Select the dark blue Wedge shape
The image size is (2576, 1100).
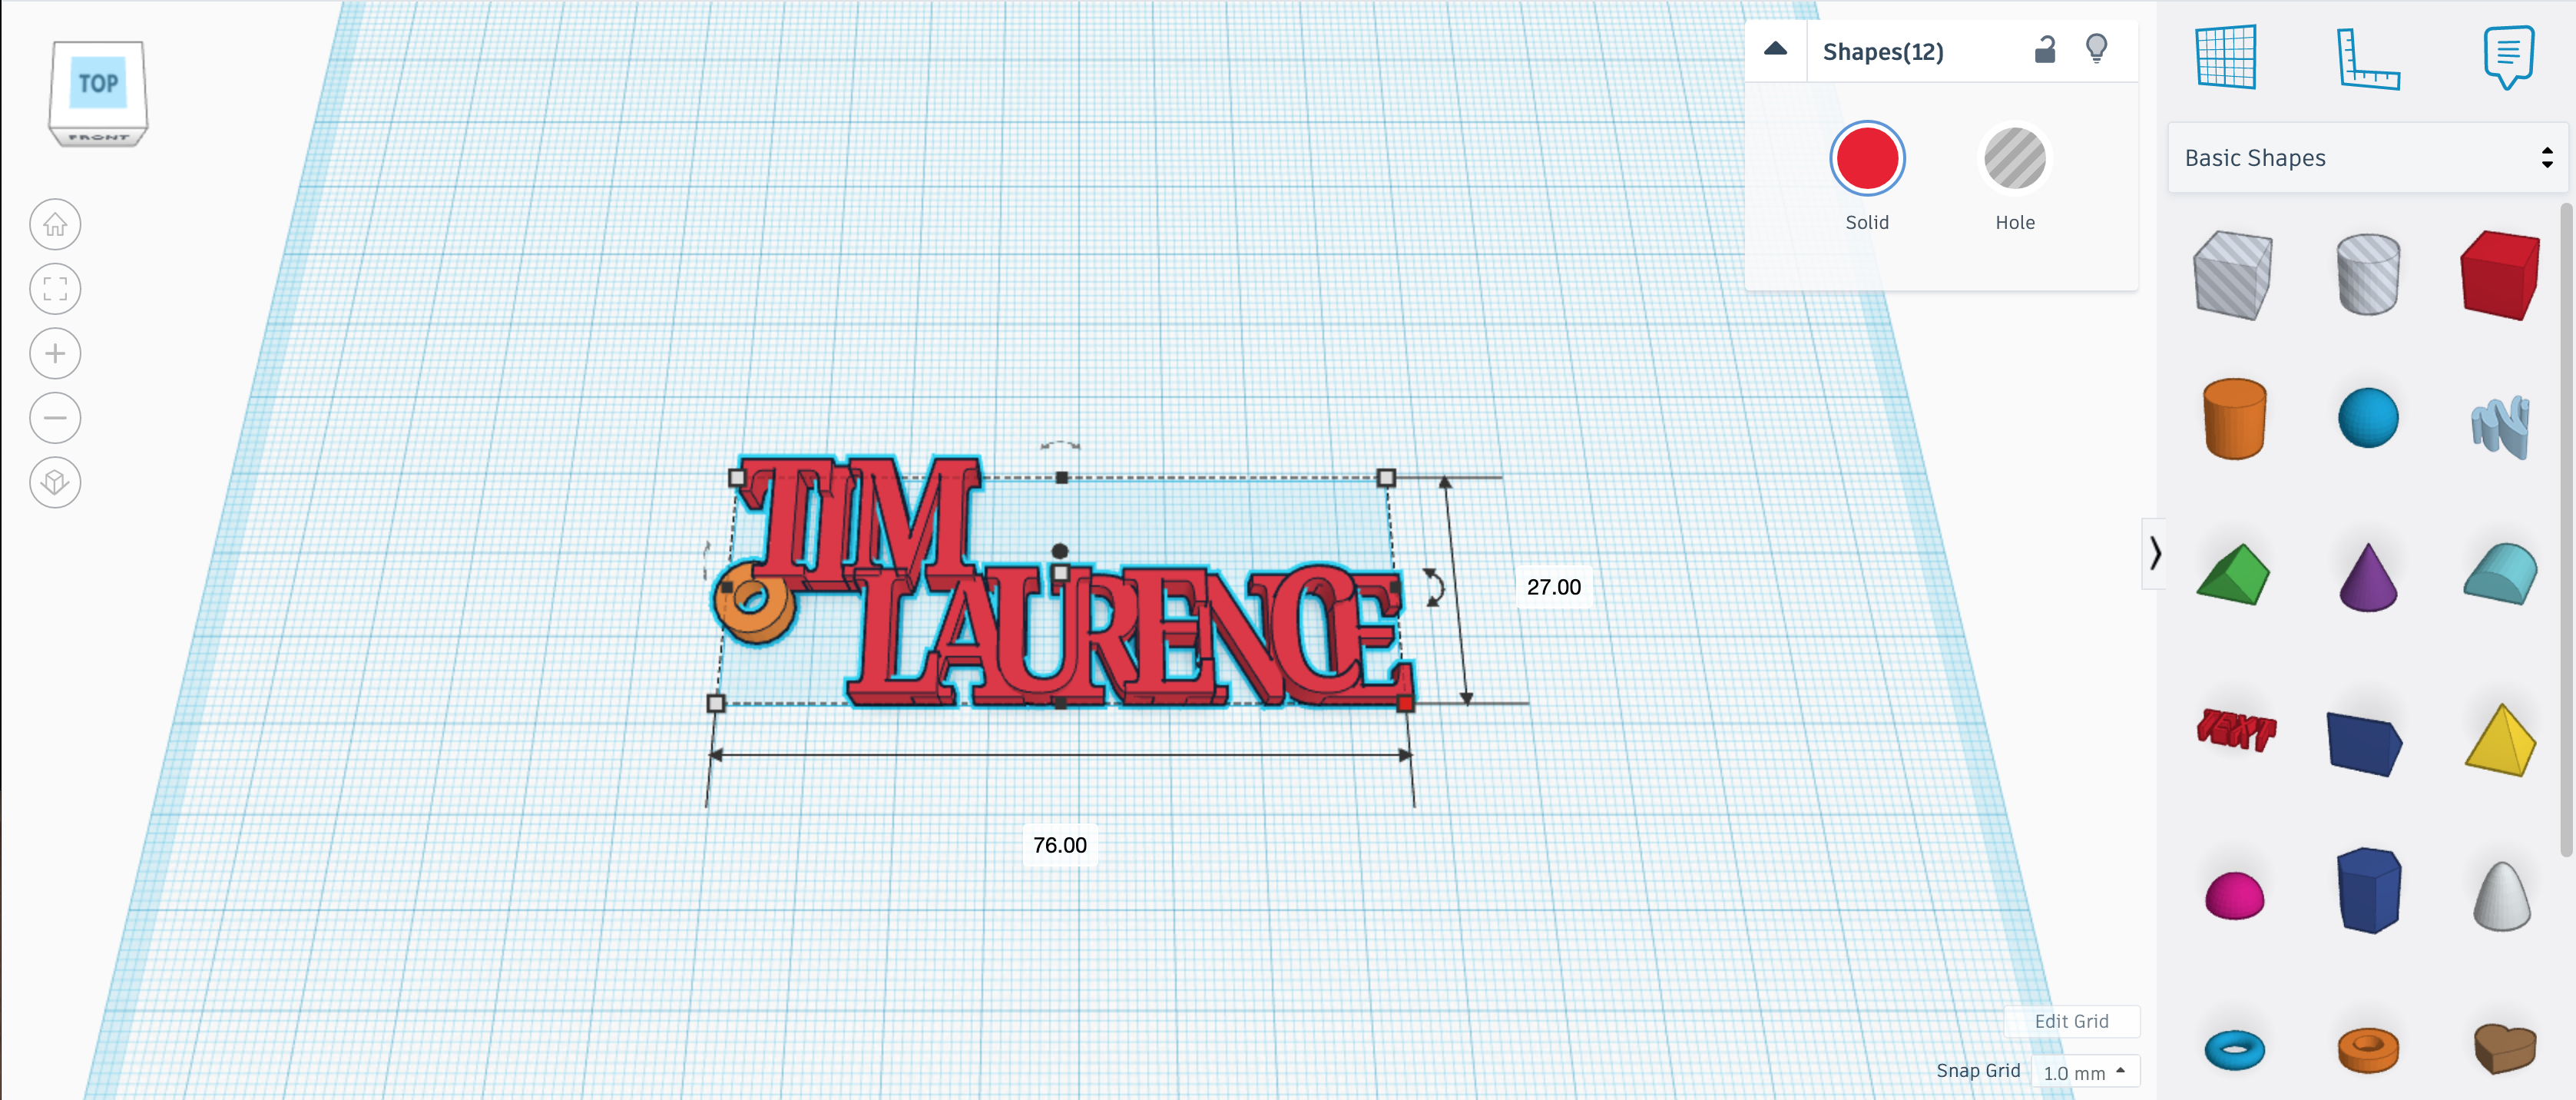(2365, 743)
